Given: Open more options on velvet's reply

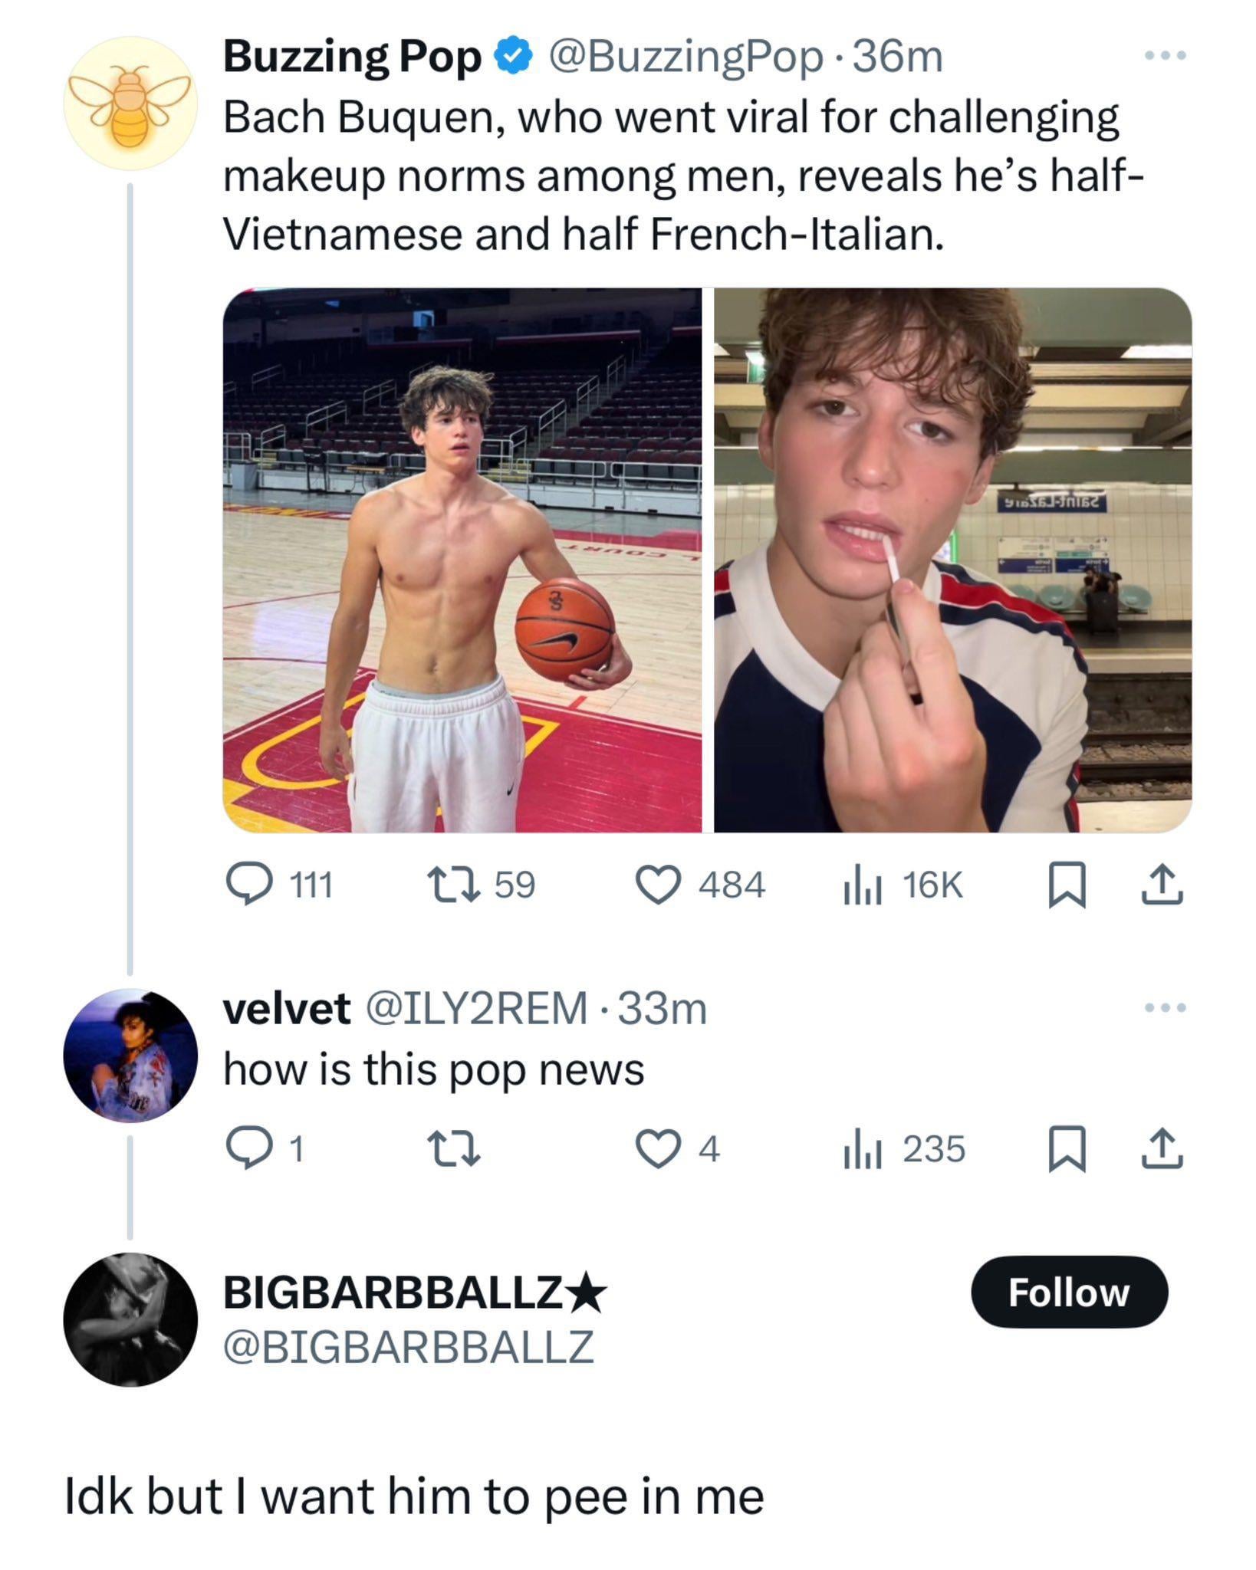Looking at the screenshot, I should pos(1165,1007).
